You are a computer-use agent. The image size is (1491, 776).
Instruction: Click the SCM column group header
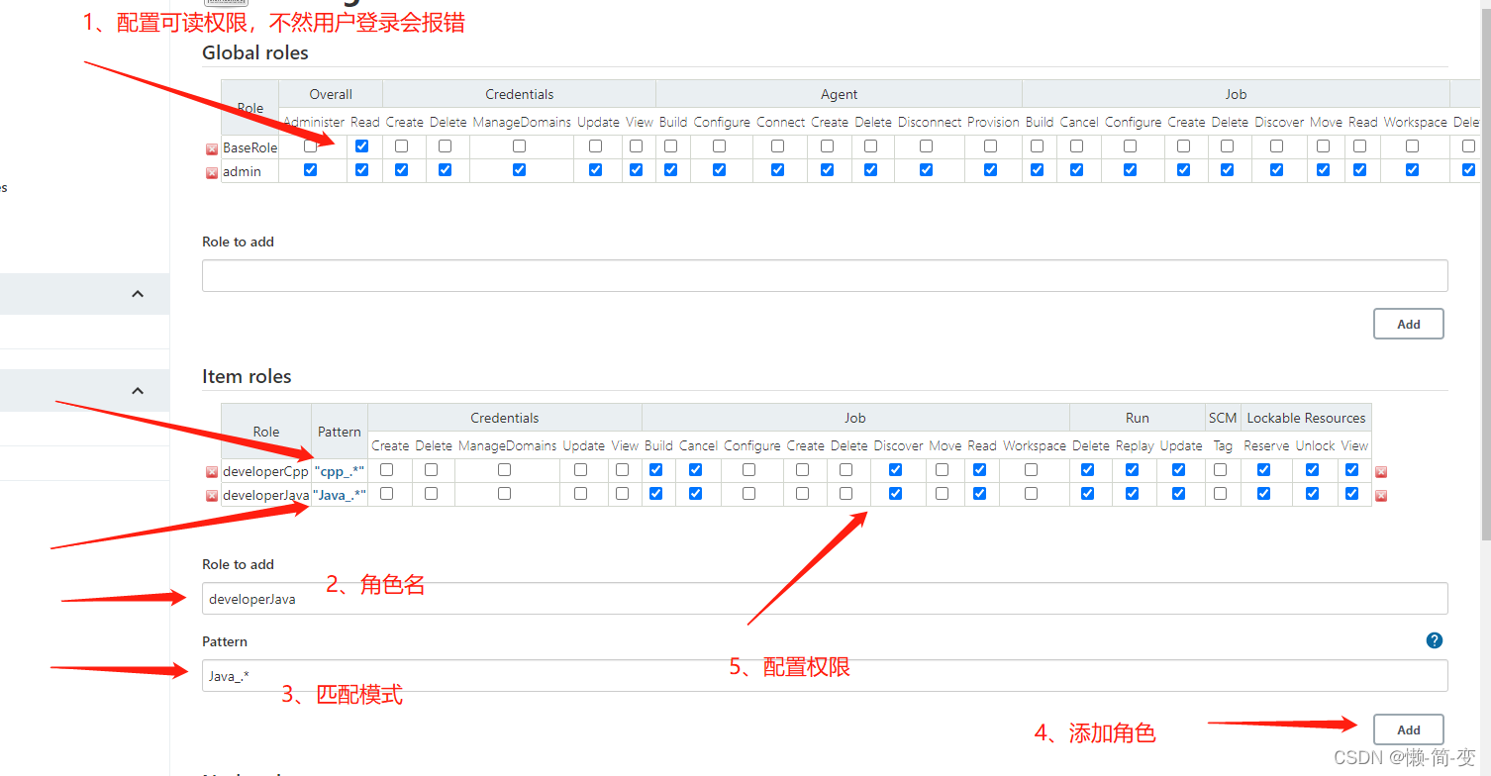click(1223, 418)
